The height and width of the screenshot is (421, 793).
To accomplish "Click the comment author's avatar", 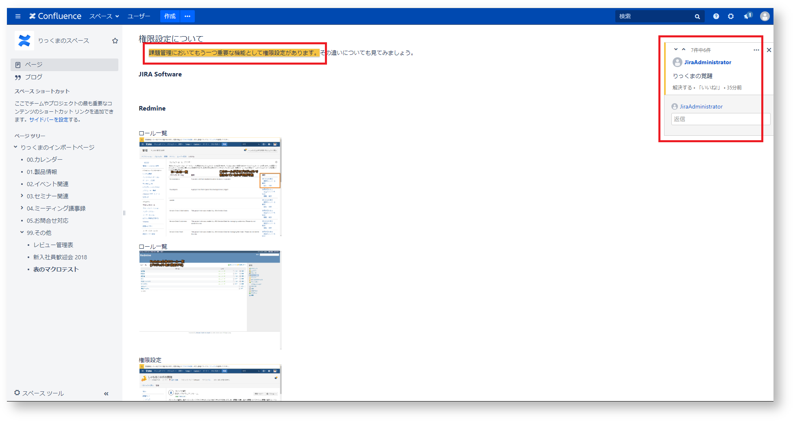I will pyautogui.click(x=677, y=62).
